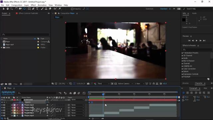The image size is (213, 120).
Task: Mute audio of layer 6 Major.mp4
Action: point(4,116)
